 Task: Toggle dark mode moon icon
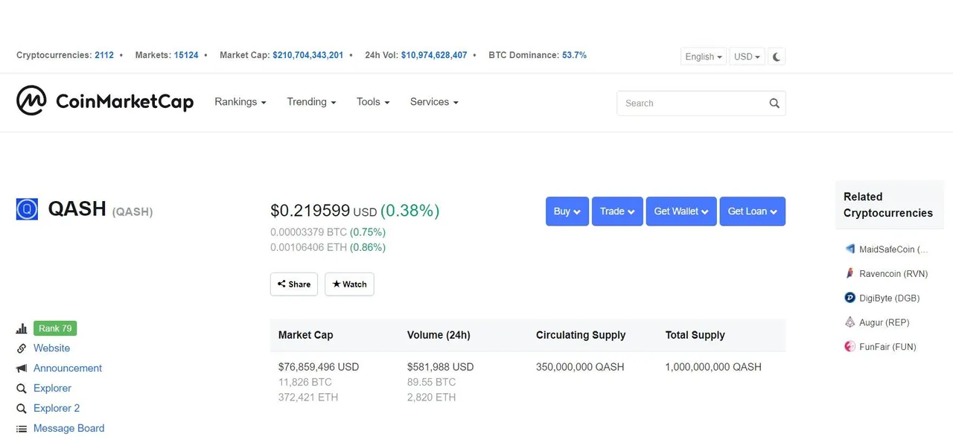[777, 57]
